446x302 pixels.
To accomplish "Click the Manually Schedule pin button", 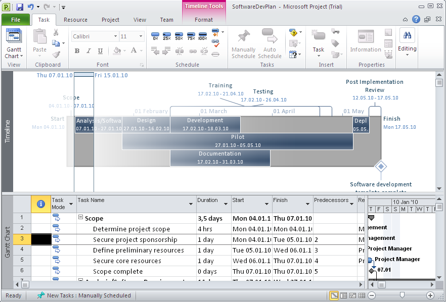I will point(243,44).
